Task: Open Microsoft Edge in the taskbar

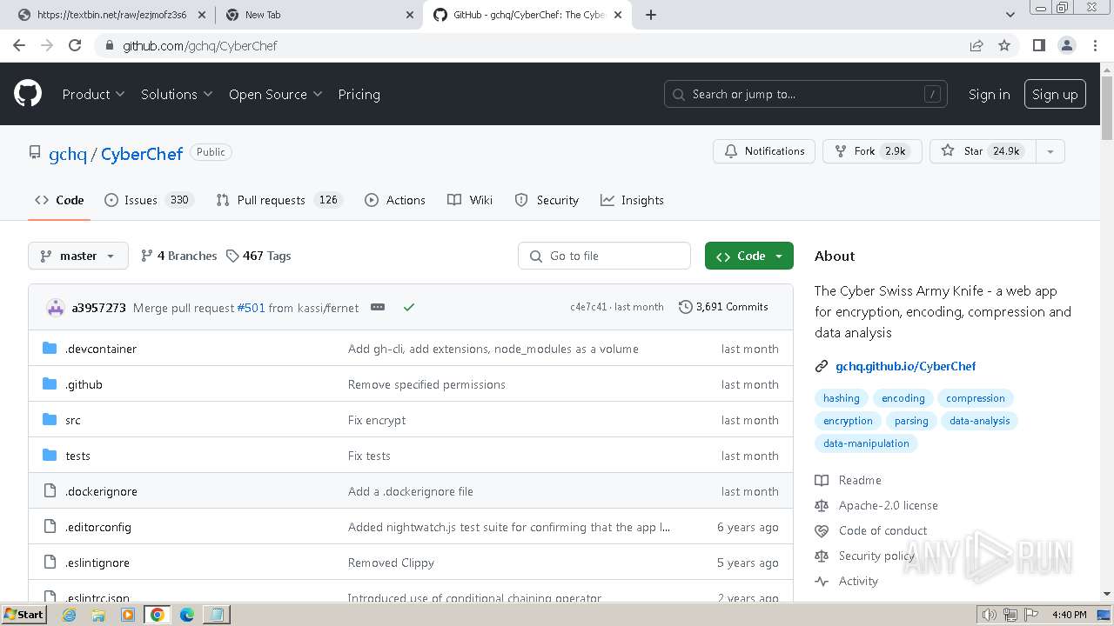Action: click(x=186, y=615)
